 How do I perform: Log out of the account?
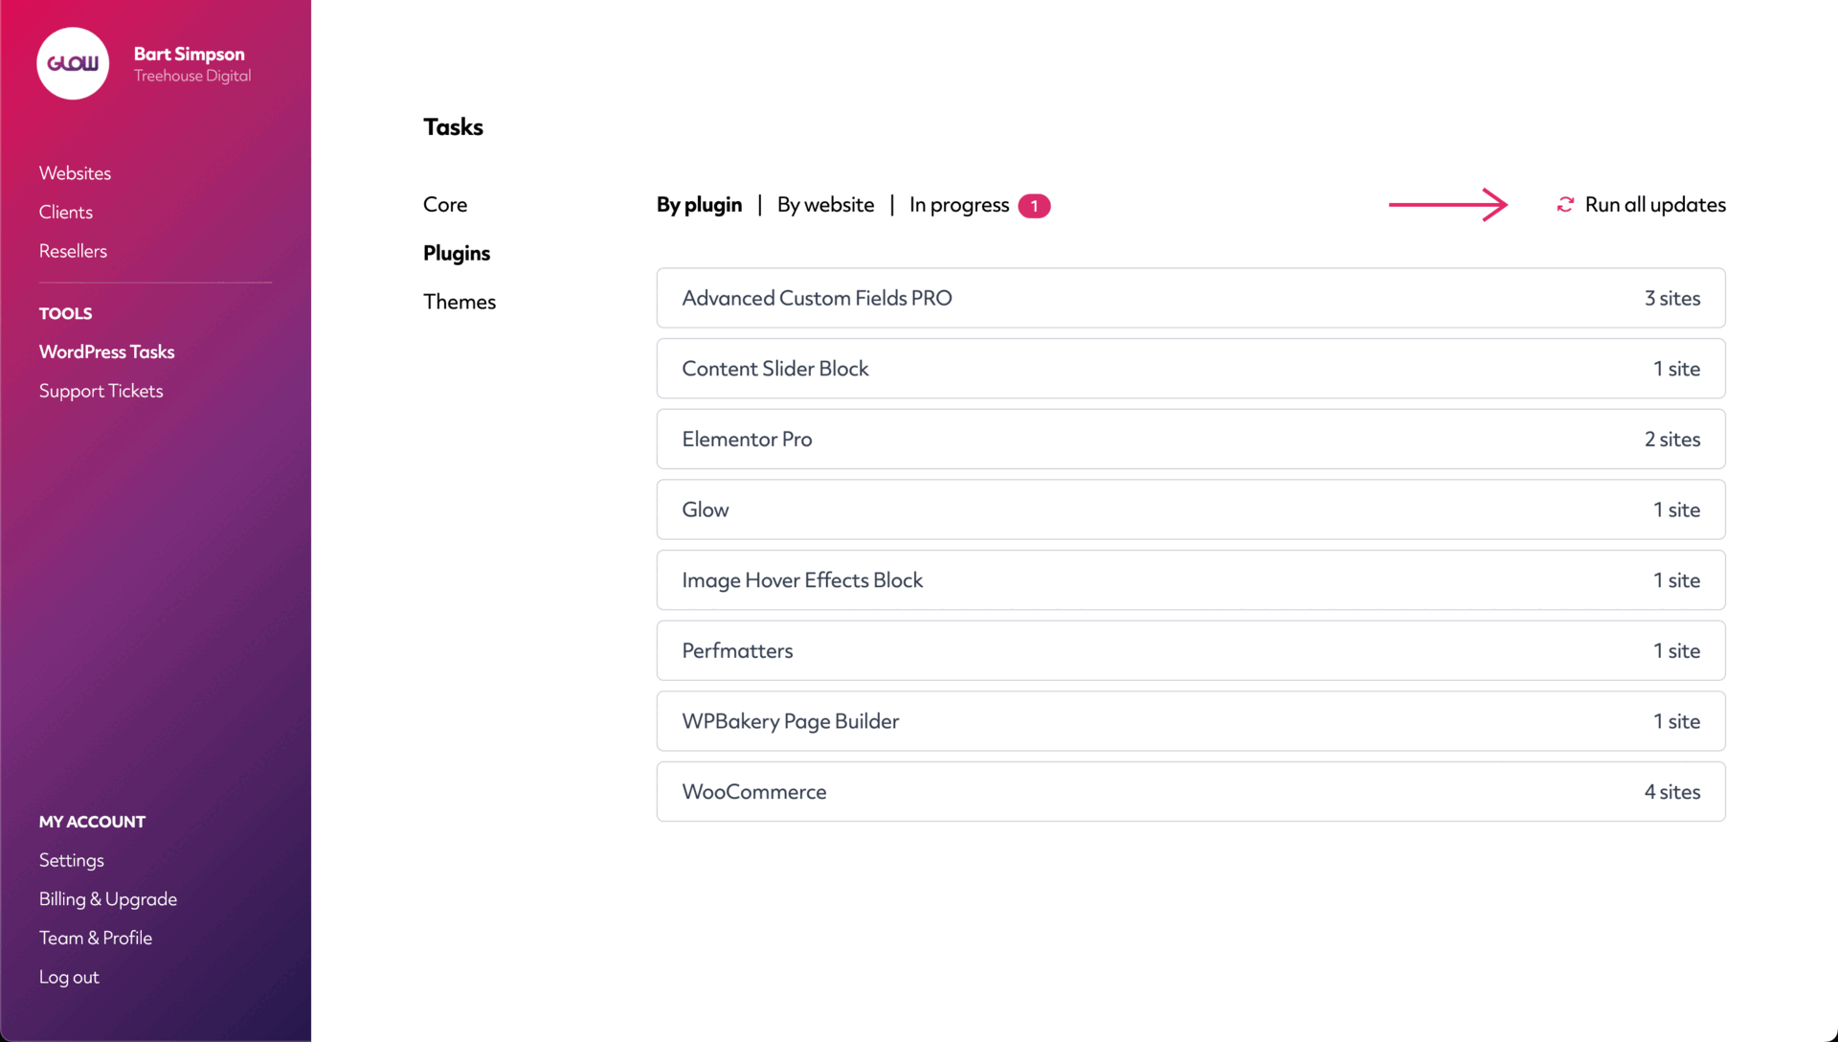click(x=69, y=977)
